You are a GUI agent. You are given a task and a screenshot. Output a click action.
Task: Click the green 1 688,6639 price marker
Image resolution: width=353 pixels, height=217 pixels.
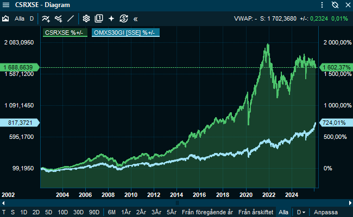[18, 67]
